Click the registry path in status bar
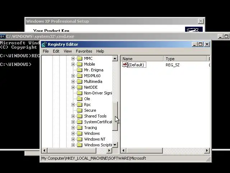Screen dimensions: 230x173 coord(94,158)
